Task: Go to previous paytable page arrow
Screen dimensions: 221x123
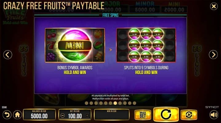Action: point(8,55)
